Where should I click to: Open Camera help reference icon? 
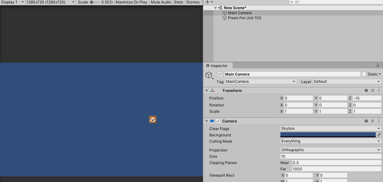[366, 121]
